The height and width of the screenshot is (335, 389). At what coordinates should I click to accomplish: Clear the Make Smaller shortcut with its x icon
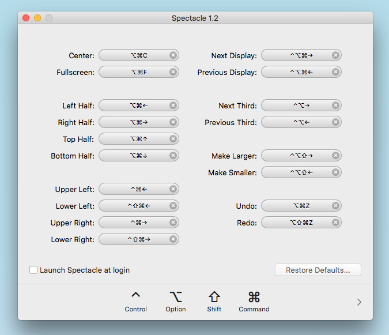tap(335, 172)
